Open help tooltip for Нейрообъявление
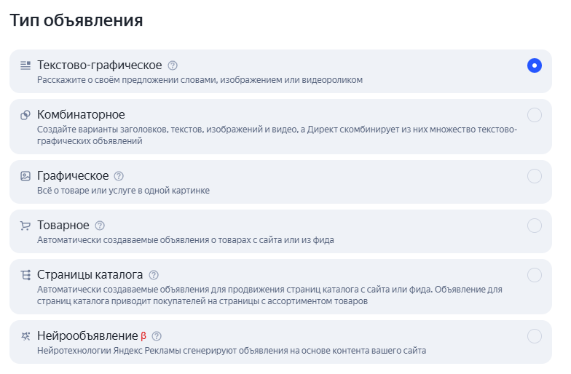Screen dimensions: 571x374 pyautogui.click(x=157, y=336)
